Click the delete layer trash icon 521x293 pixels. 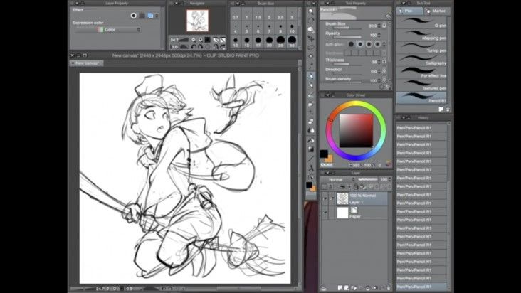tap(388, 288)
